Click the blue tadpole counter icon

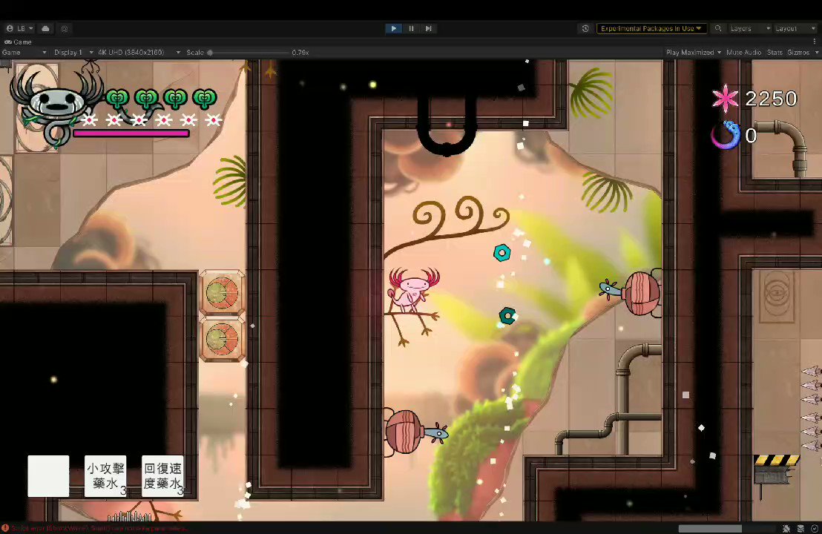pyautogui.click(x=726, y=135)
